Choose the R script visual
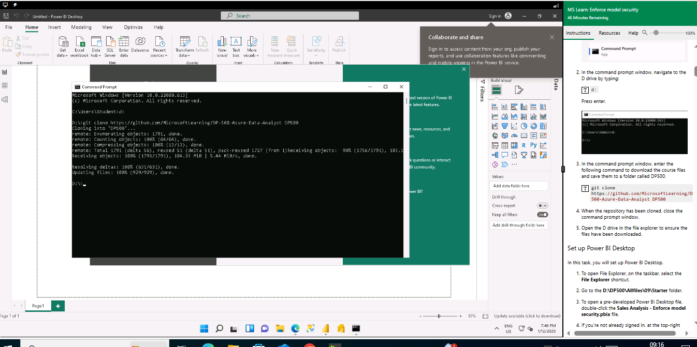The width and height of the screenshot is (697, 347). coord(524,145)
